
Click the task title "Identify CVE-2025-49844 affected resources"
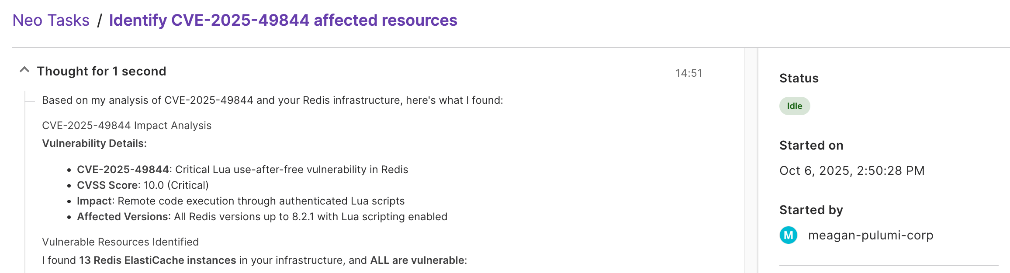point(283,20)
